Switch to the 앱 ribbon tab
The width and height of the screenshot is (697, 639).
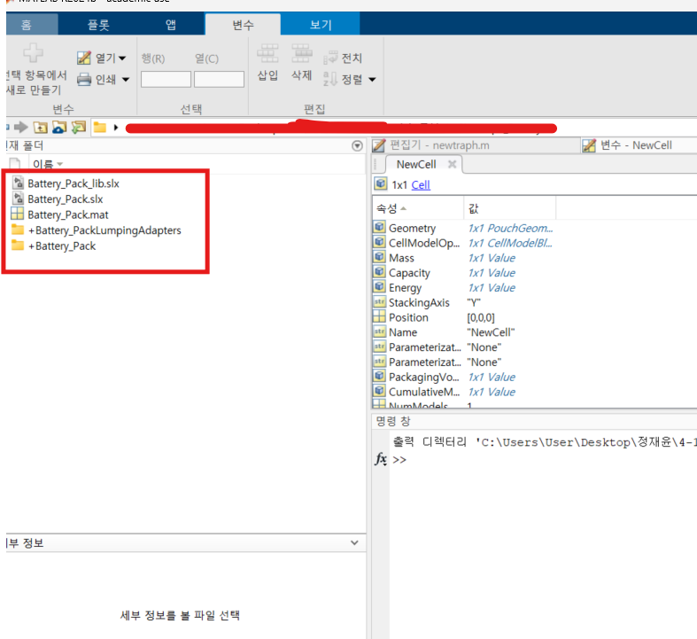point(171,24)
